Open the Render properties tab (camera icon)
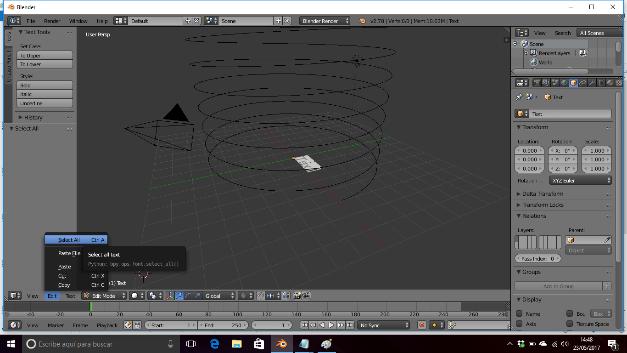 click(x=537, y=83)
